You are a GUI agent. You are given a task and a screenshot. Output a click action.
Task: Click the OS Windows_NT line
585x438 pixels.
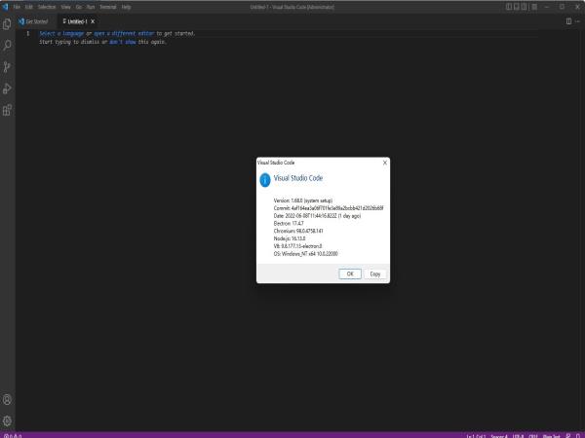306,254
